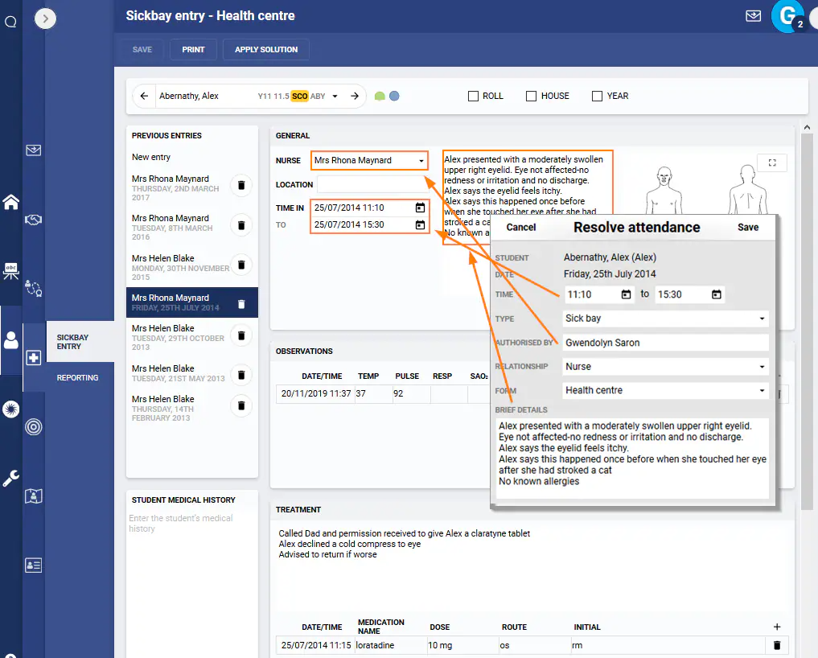Open the handshake icon in sidebar
818x658 pixels.
point(34,220)
